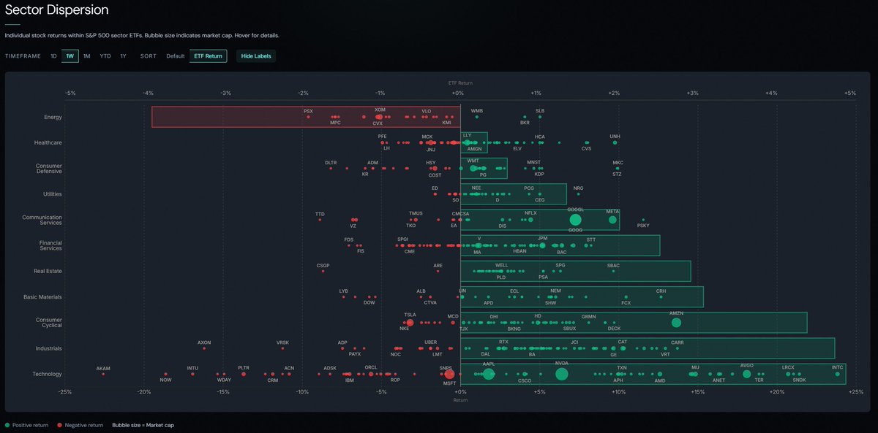Click the VRSK dot in Industrials
878x433 pixels.
pos(282,348)
